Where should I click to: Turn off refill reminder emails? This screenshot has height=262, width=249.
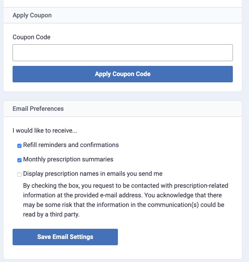tap(19, 146)
